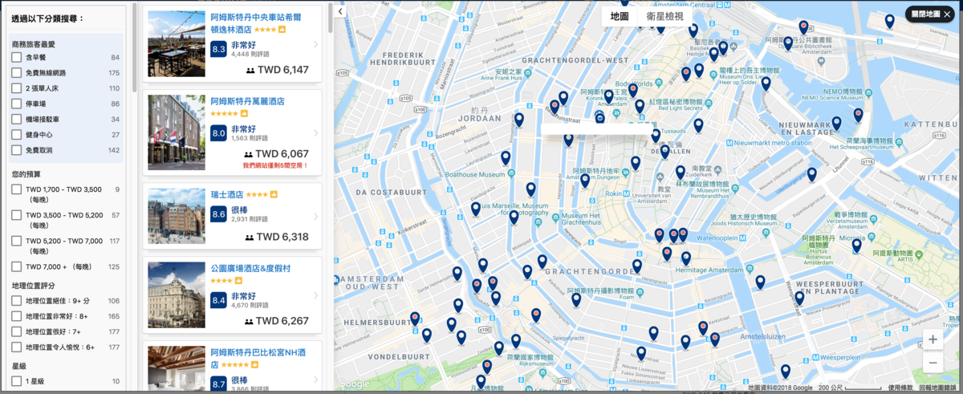Click the 回報地圖錯誤 link

pos(939,388)
